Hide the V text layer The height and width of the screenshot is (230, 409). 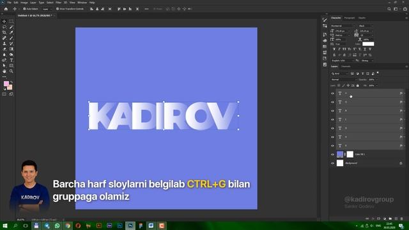(332, 93)
